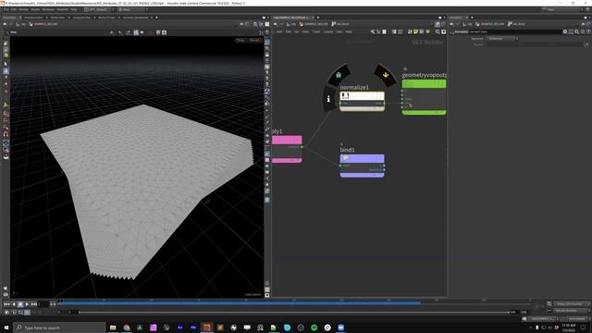Viewport: 592px width, 333px height.
Task: Open File Explorer from taskbar
Action: 113,327
